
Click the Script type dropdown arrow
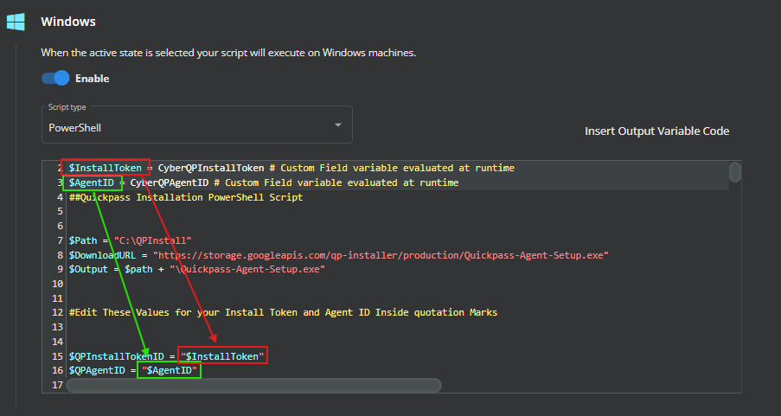pos(338,125)
